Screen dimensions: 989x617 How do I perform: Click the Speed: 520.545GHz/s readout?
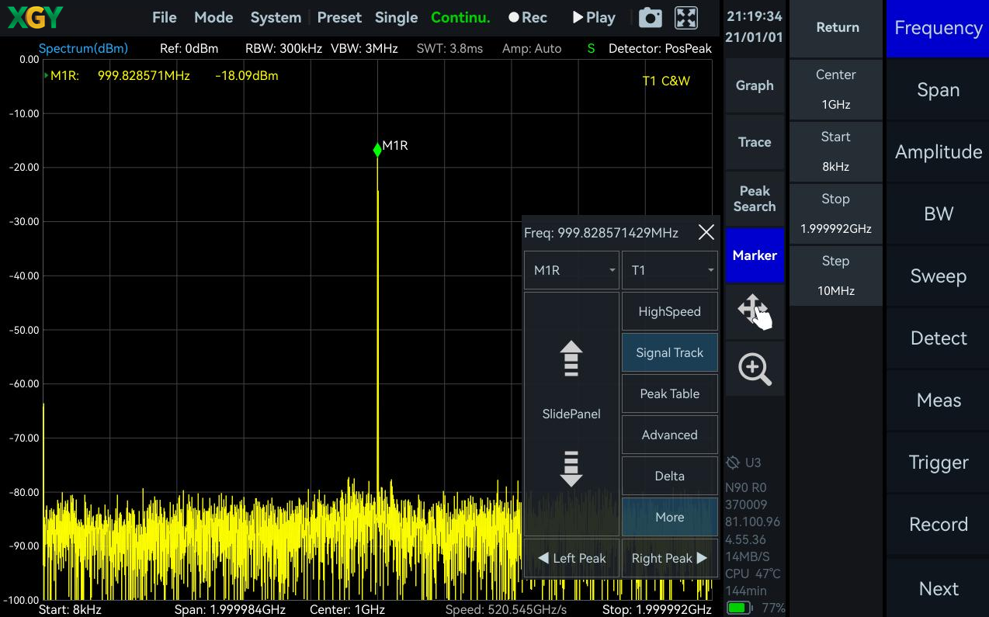(x=506, y=609)
